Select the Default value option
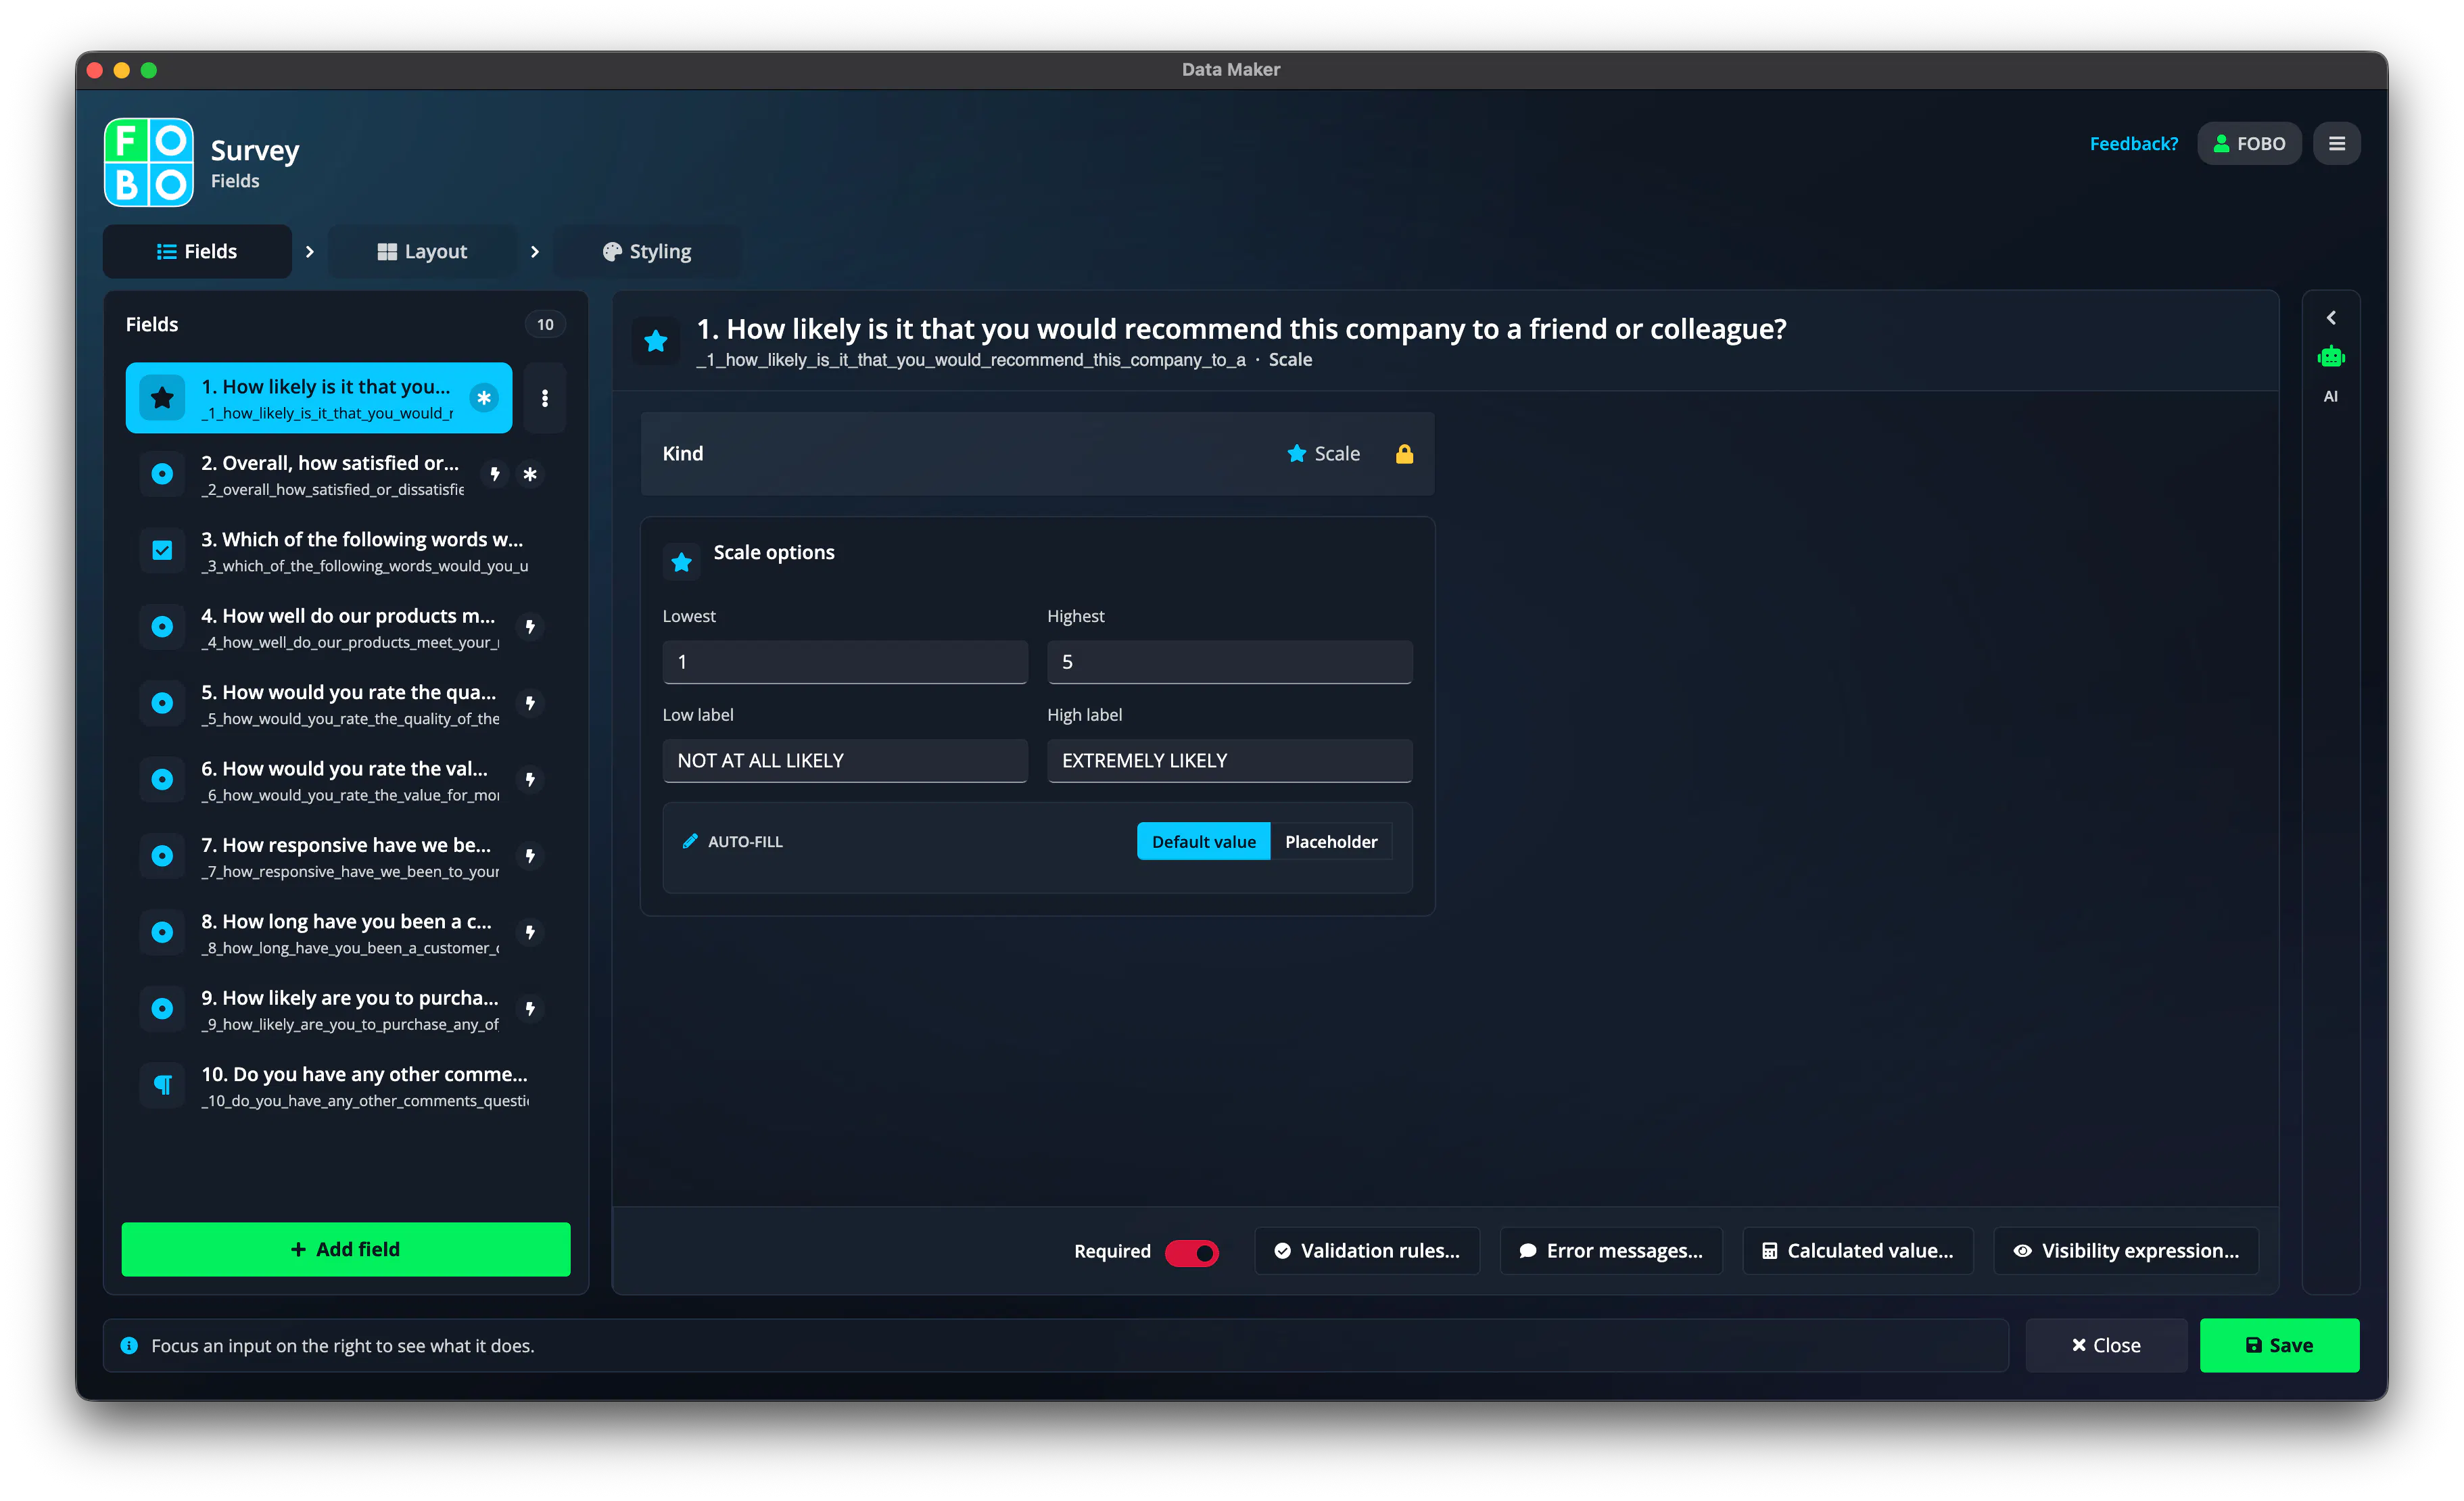 (1203, 842)
